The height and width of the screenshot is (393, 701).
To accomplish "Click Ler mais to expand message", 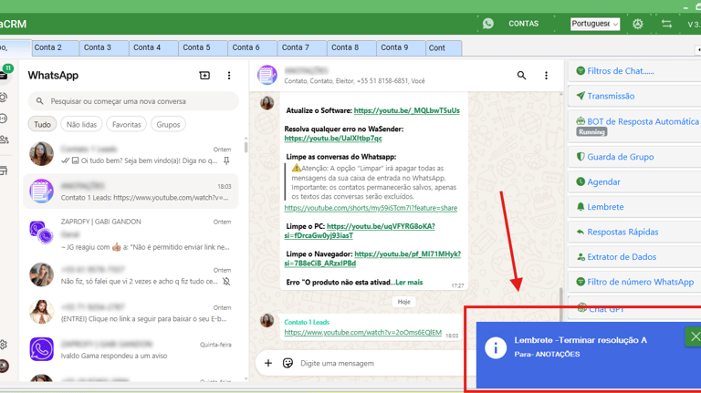I will (x=409, y=283).
